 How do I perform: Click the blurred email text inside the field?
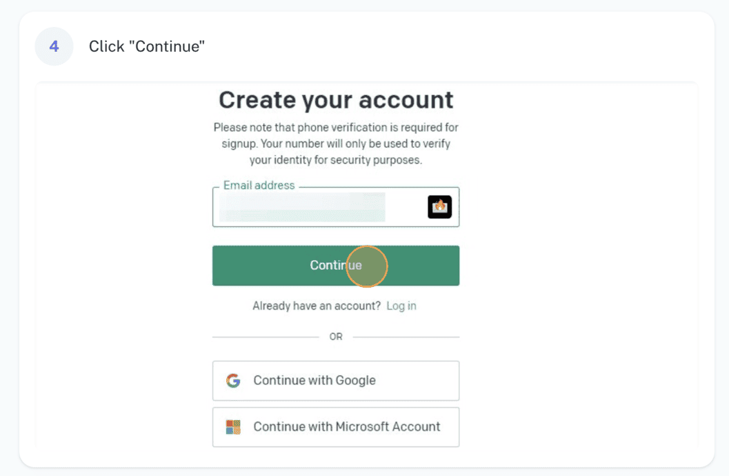click(x=302, y=207)
